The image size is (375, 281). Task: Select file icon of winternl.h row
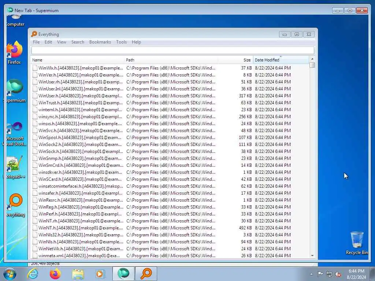[35, 110]
